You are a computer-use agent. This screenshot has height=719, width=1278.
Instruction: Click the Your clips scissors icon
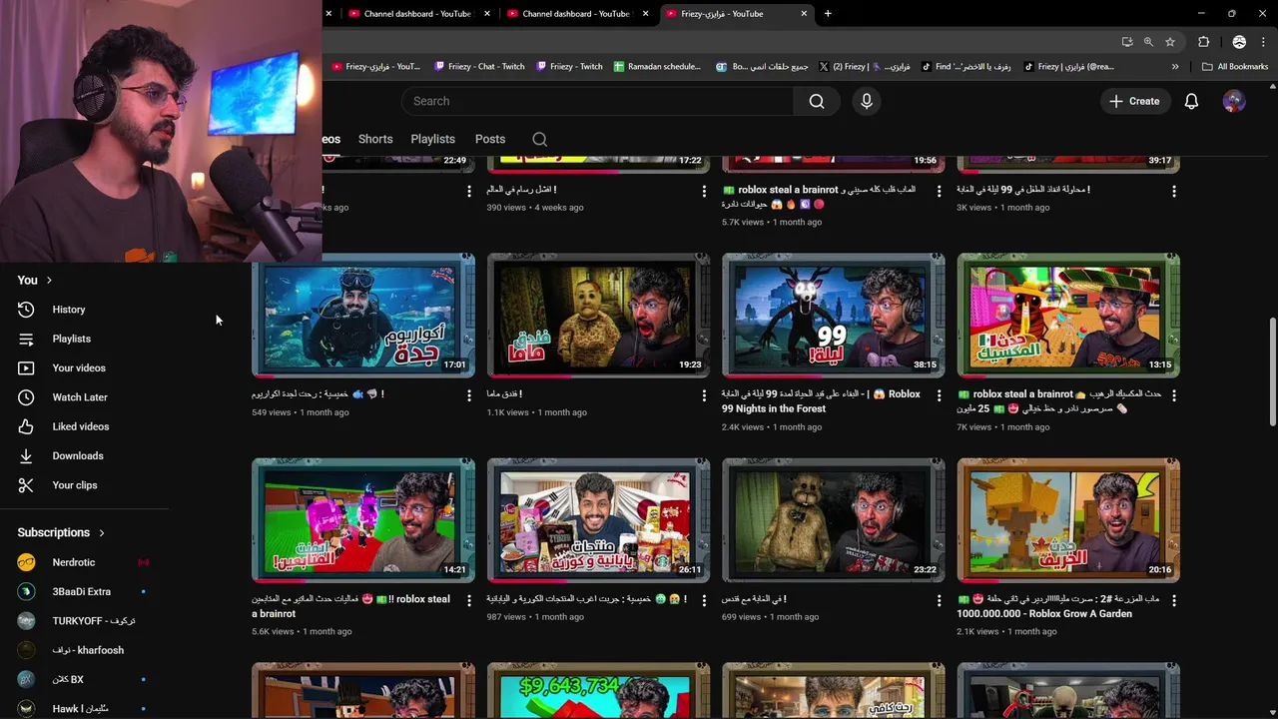(x=26, y=485)
